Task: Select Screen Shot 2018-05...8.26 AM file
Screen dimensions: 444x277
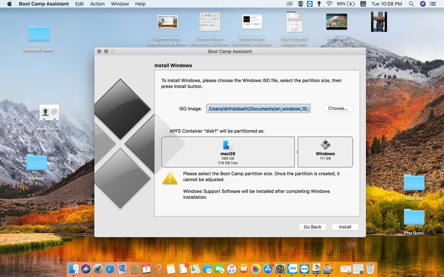Action: (252, 30)
